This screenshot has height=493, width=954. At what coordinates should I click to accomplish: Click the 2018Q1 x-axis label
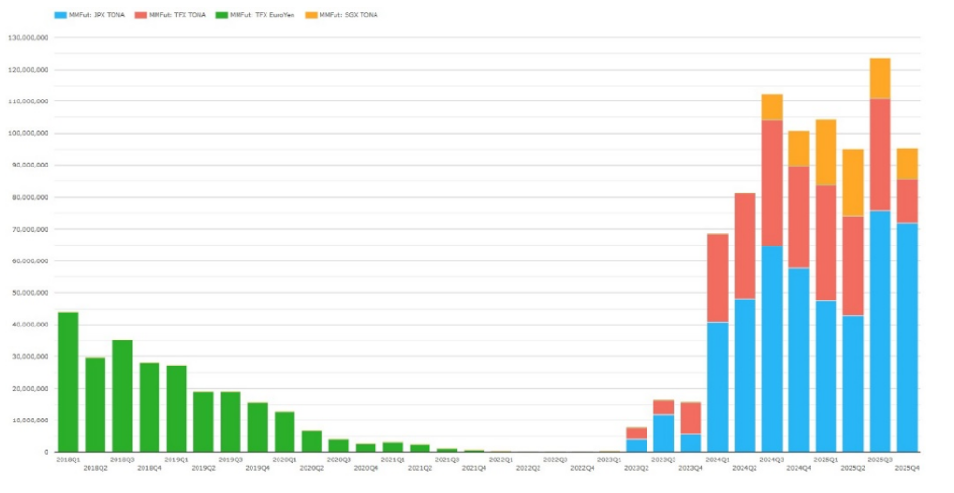[68, 460]
